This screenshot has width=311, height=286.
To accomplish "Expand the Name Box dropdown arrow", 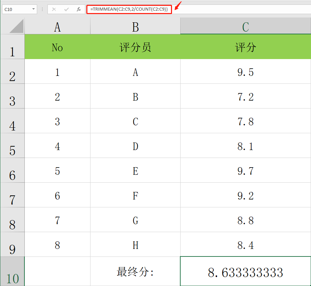I will click(33, 9).
